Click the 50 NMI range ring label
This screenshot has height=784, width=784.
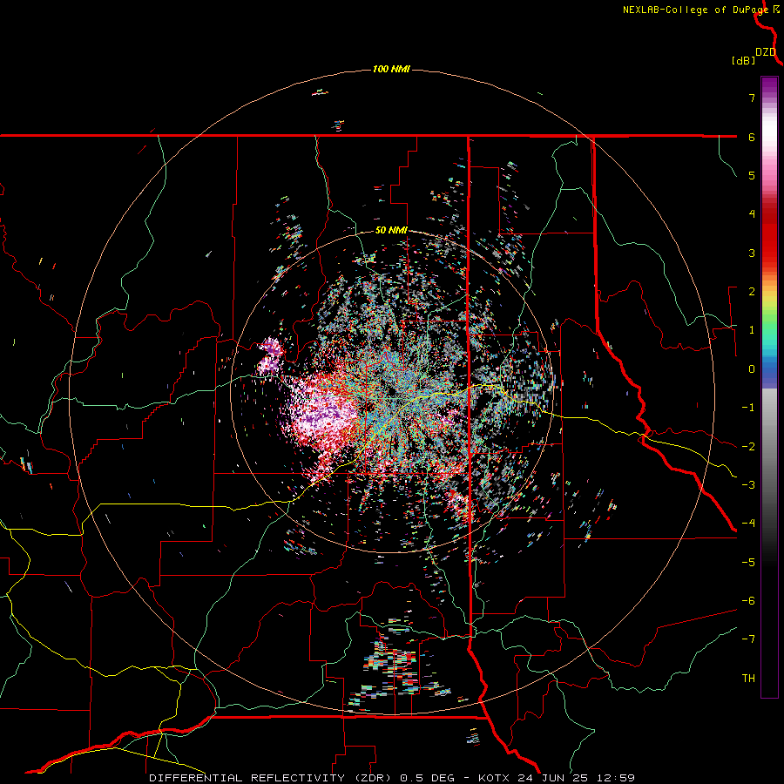[391, 231]
